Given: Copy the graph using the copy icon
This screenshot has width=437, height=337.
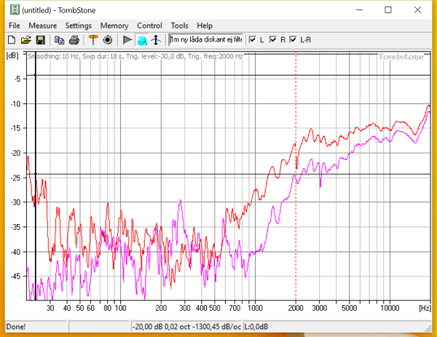Looking at the screenshot, I should (x=59, y=40).
